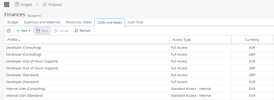The image size is (274, 100).
Task: Click the red Cancel circle icon
Action: pyautogui.click(x=56, y=31)
